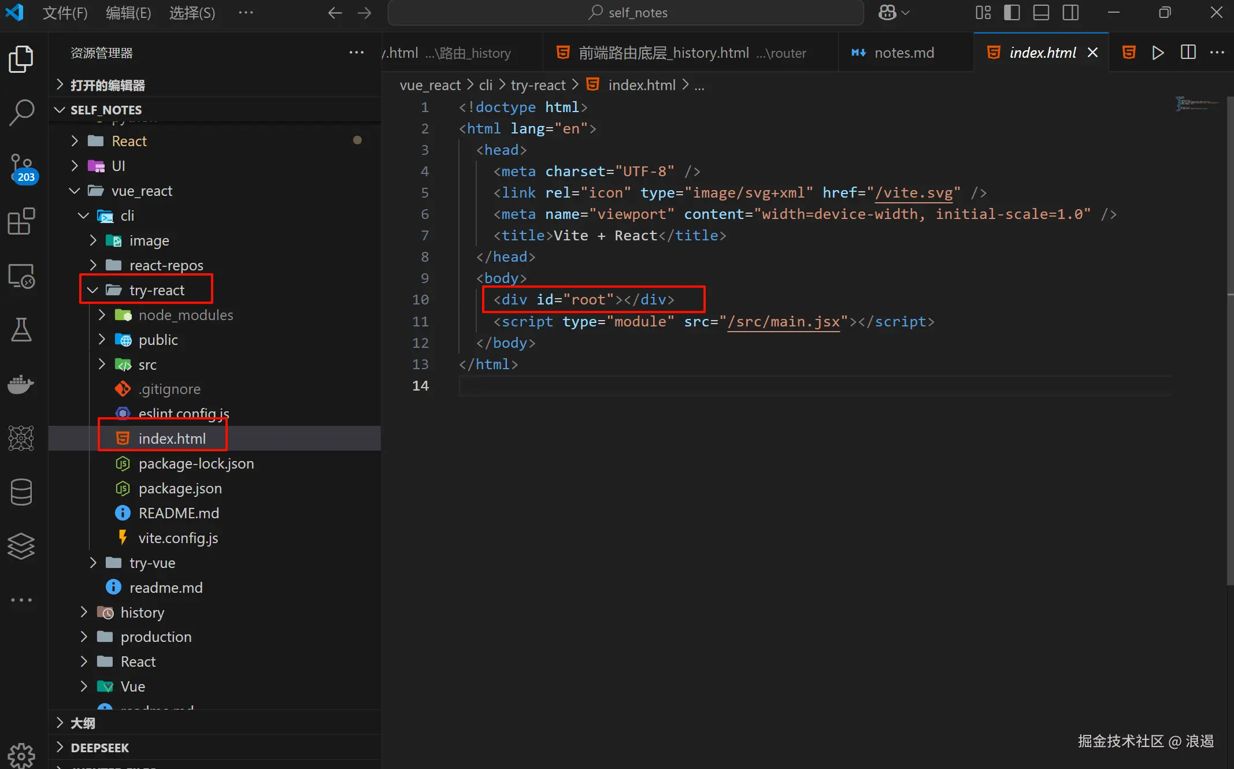Screen dimensions: 1234x769
Task: Open the 文件(F) menu
Action: pos(65,13)
